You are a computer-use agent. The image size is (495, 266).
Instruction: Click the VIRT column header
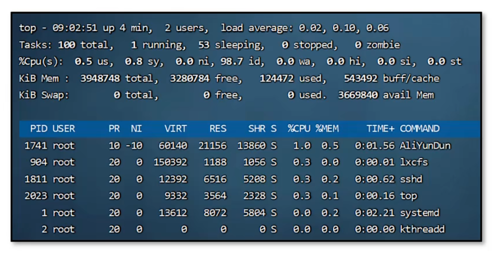(175, 129)
